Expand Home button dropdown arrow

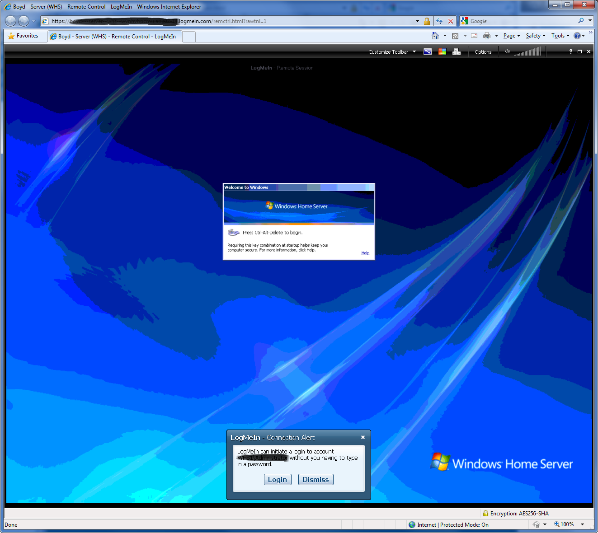445,36
